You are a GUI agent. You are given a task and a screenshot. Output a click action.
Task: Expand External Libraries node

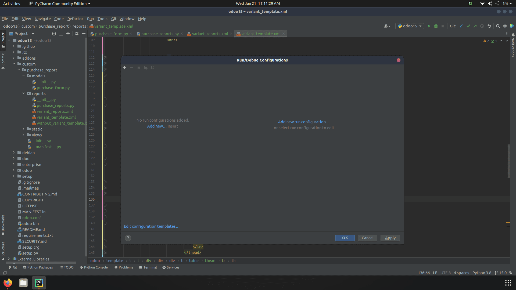coord(9,259)
